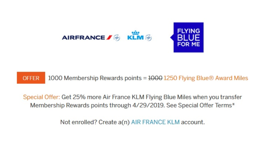
Task: Click the orange Special Offer: label
Action: (42, 97)
